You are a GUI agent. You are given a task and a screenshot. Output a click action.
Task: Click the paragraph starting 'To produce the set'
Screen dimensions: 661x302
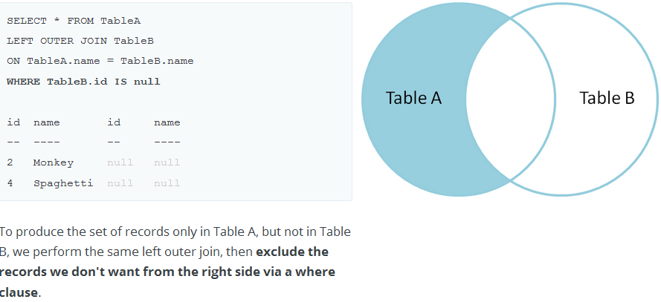tap(175, 262)
